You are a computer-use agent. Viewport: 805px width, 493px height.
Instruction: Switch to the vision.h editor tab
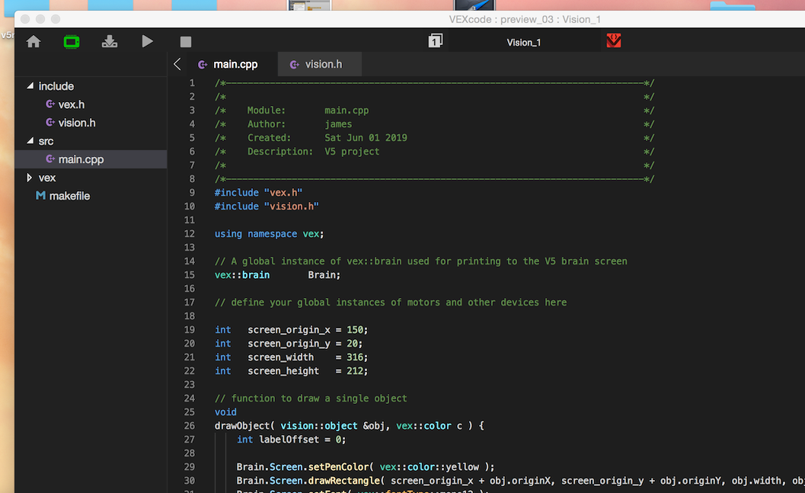pos(323,65)
